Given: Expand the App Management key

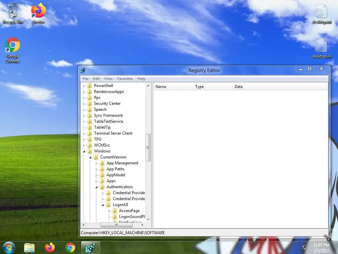Looking at the screenshot, I should [x=96, y=163].
